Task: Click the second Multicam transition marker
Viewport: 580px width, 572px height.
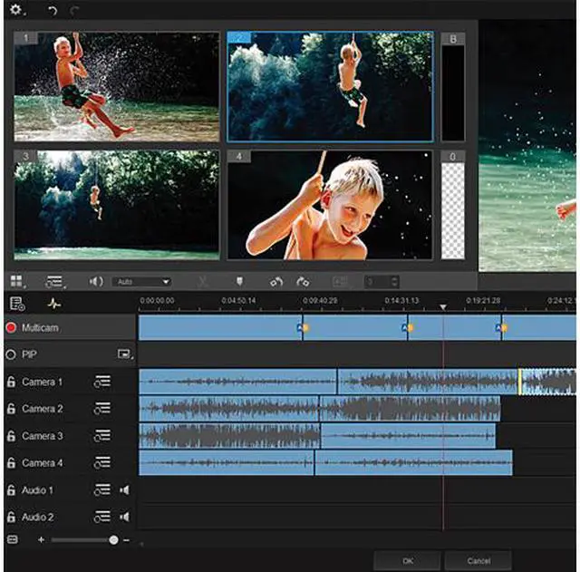Action: (x=407, y=327)
